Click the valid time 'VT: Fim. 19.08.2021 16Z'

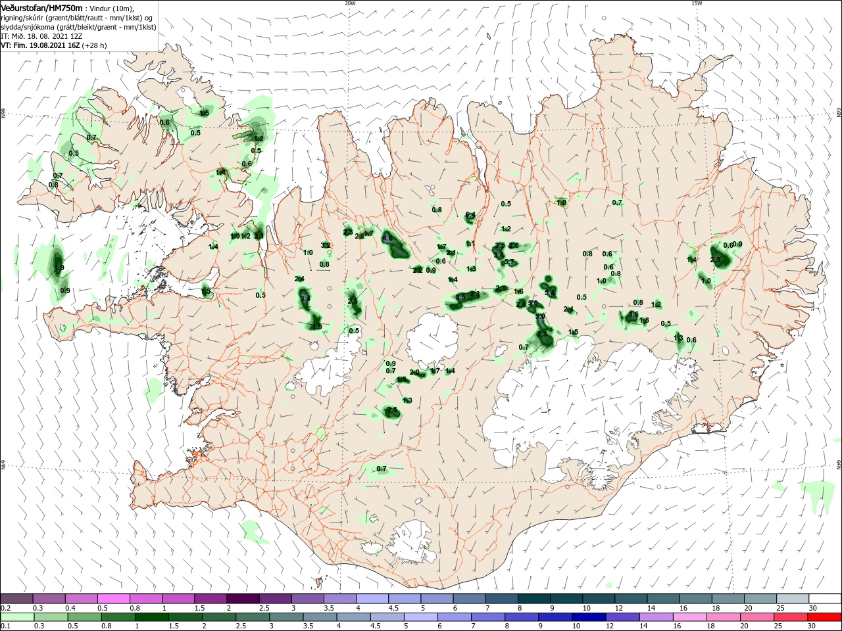41,45
